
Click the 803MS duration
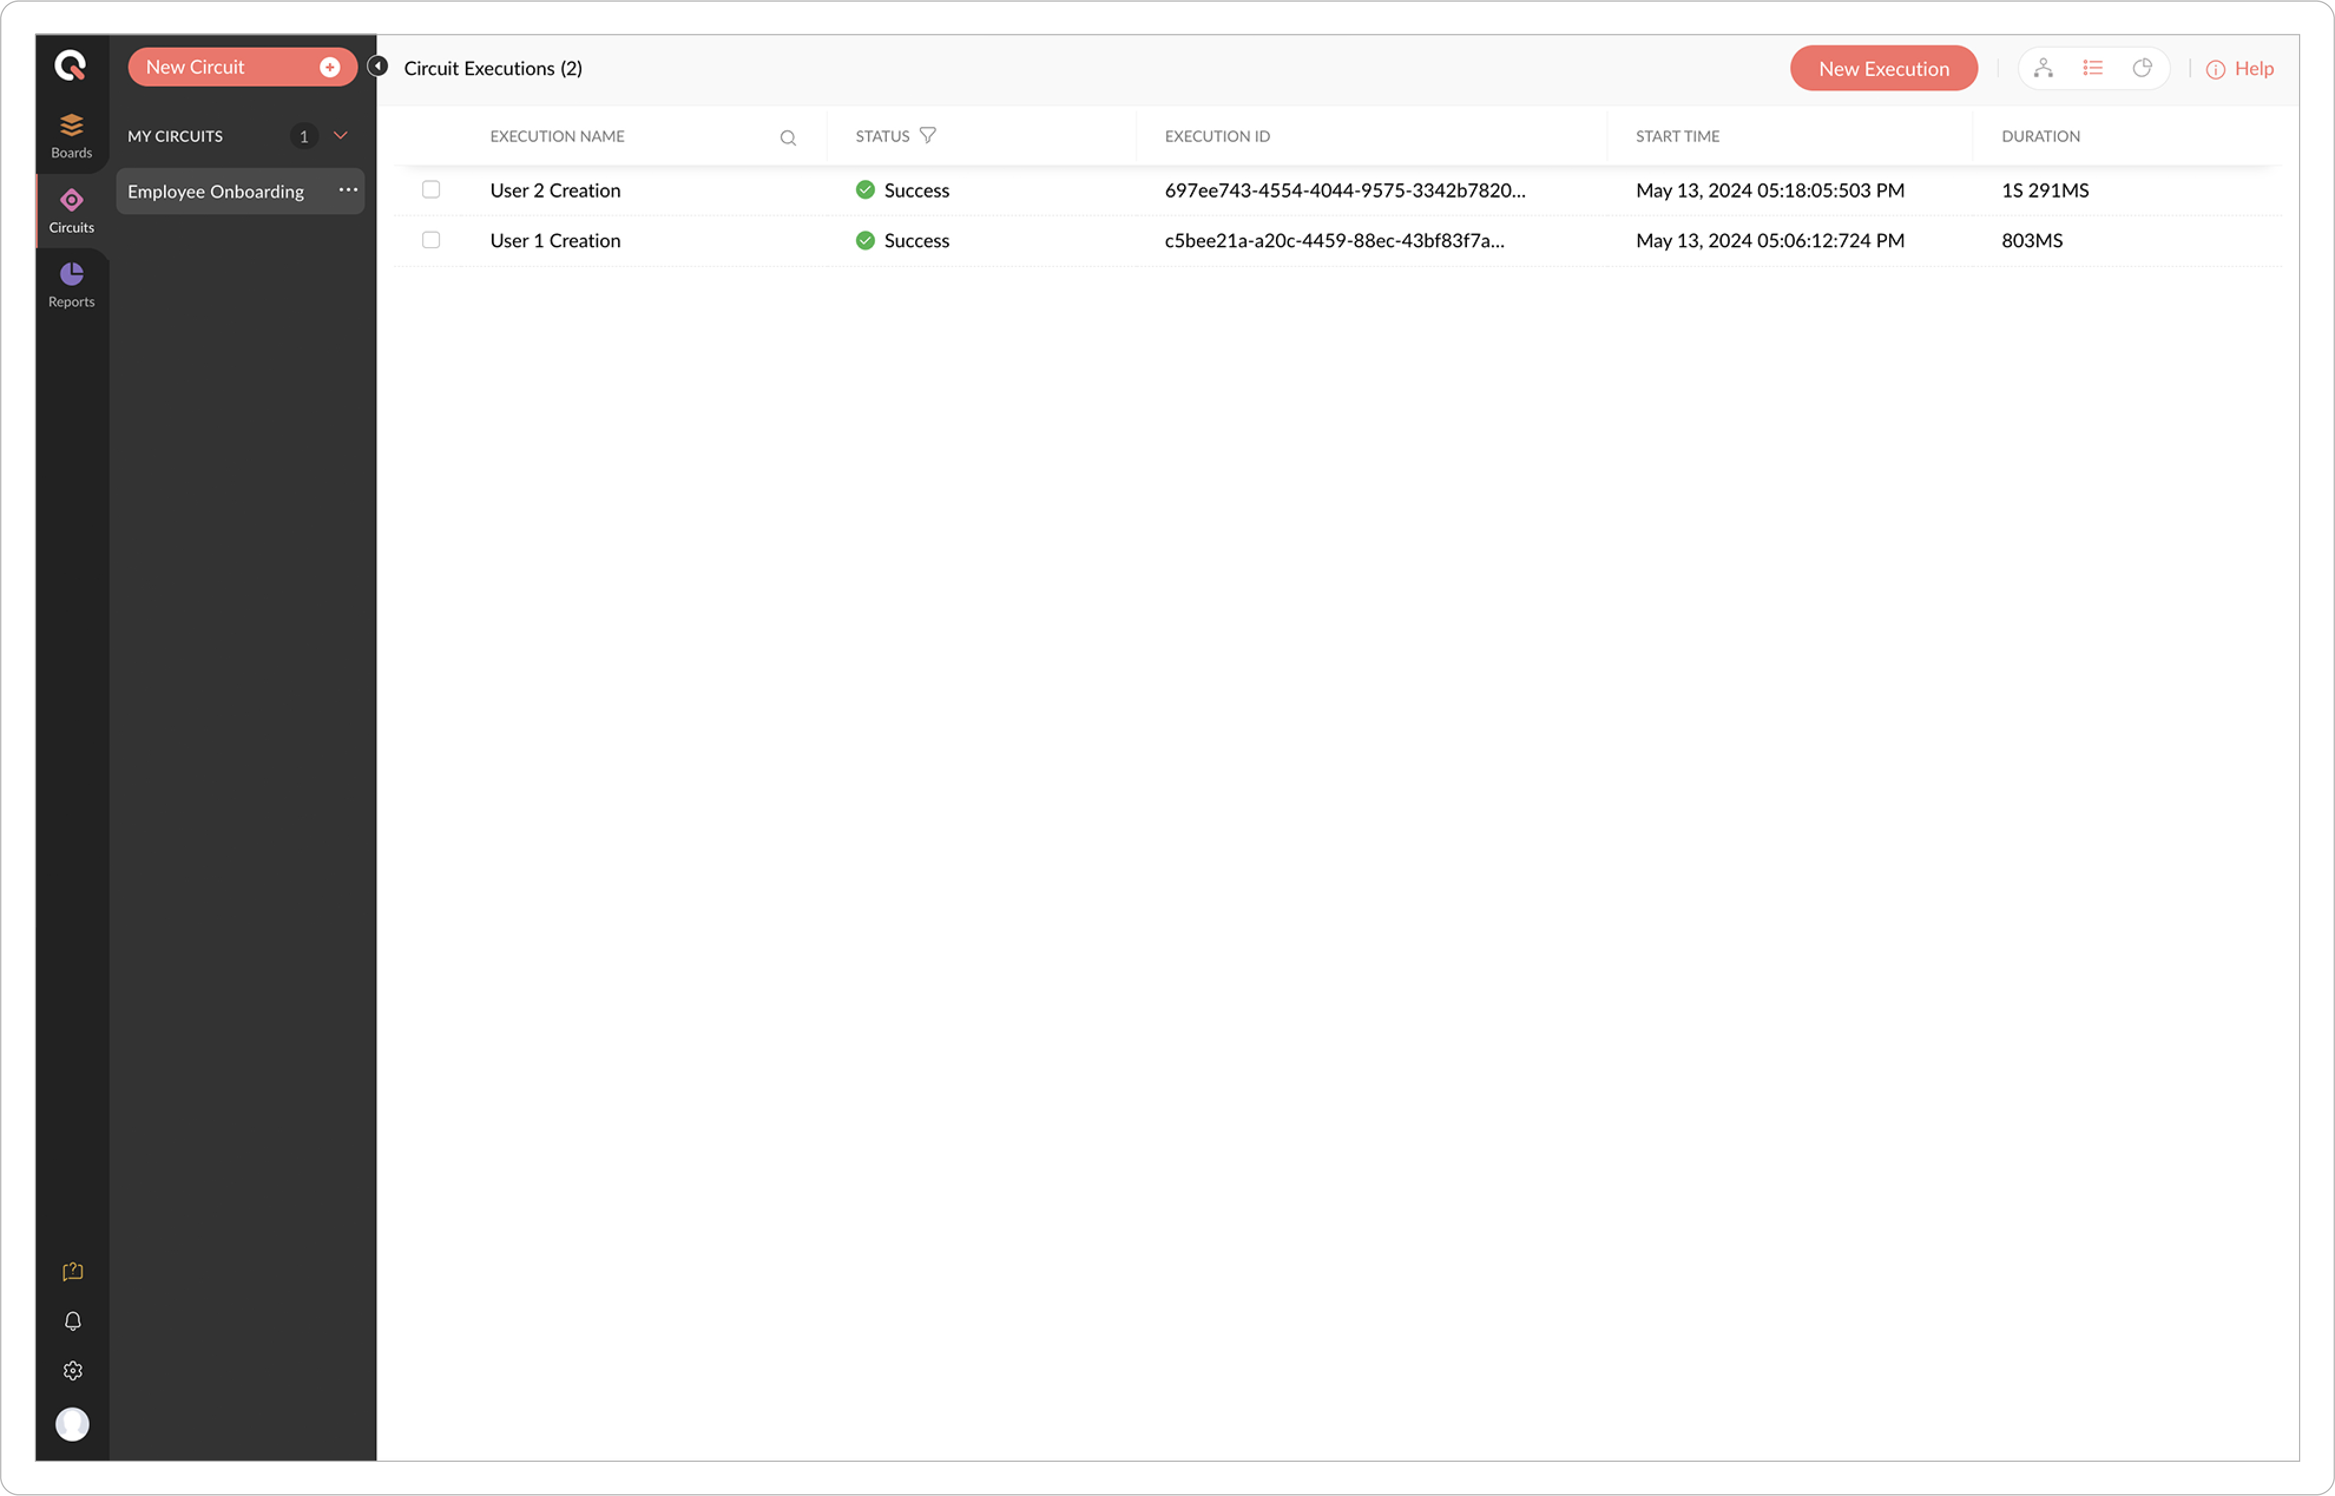click(2032, 241)
